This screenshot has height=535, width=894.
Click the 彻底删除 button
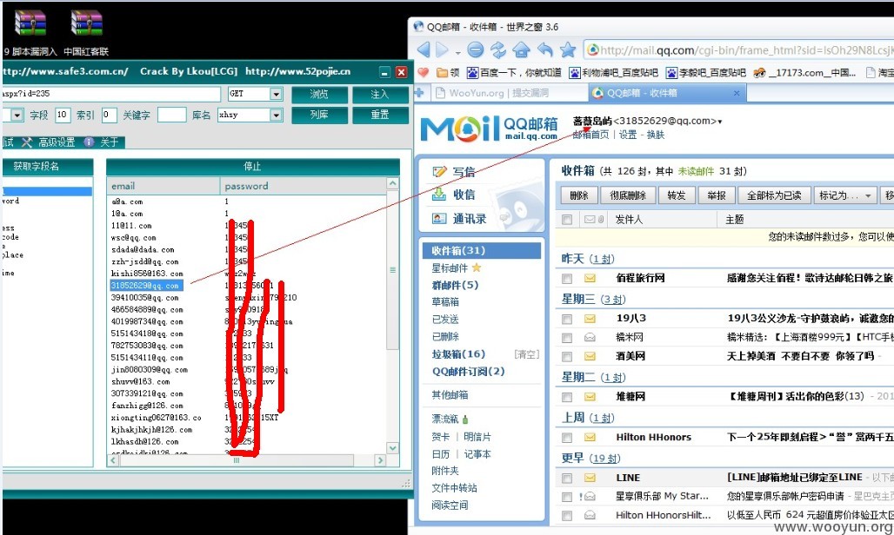628,195
